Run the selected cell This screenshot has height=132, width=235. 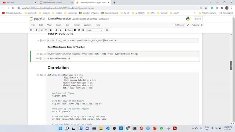coord(68,30)
